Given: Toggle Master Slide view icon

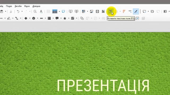Looking at the screenshot, I should [x=63, y=11].
